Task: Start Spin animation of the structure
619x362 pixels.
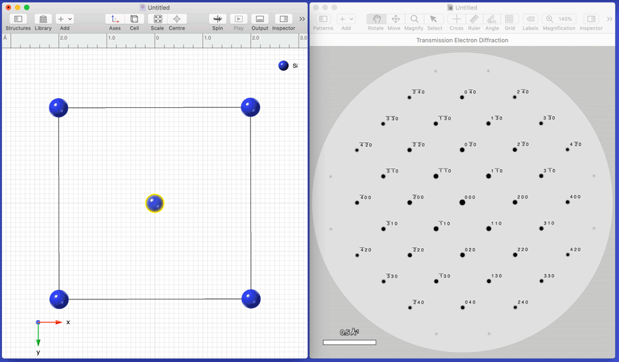Action: click(x=217, y=19)
